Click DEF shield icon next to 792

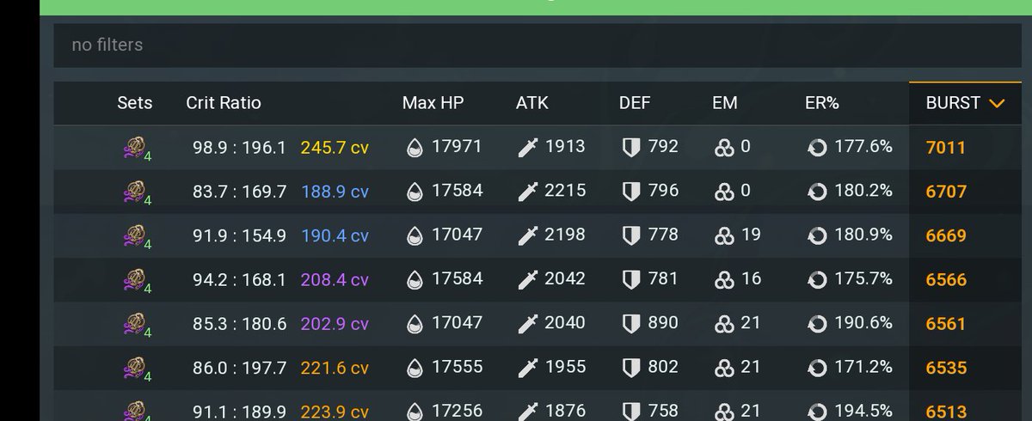click(x=631, y=148)
